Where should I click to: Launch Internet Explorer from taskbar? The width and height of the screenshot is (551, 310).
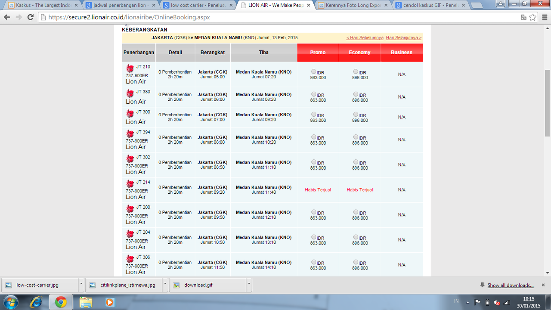(x=36, y=302)
